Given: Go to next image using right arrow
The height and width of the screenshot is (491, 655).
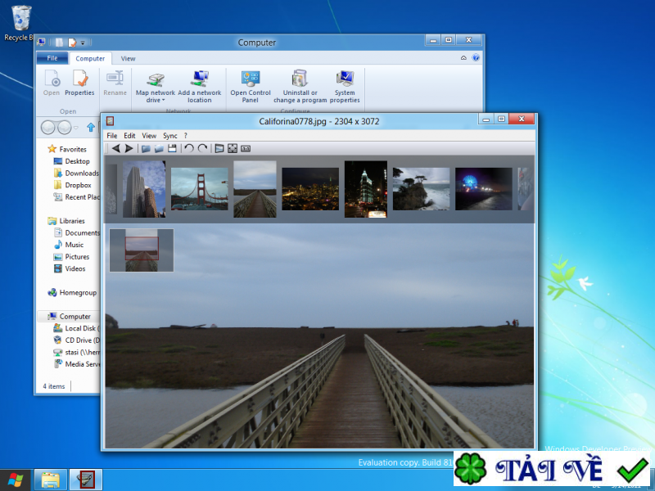Looking at the screenshot, I should click(x=129, y=148).
